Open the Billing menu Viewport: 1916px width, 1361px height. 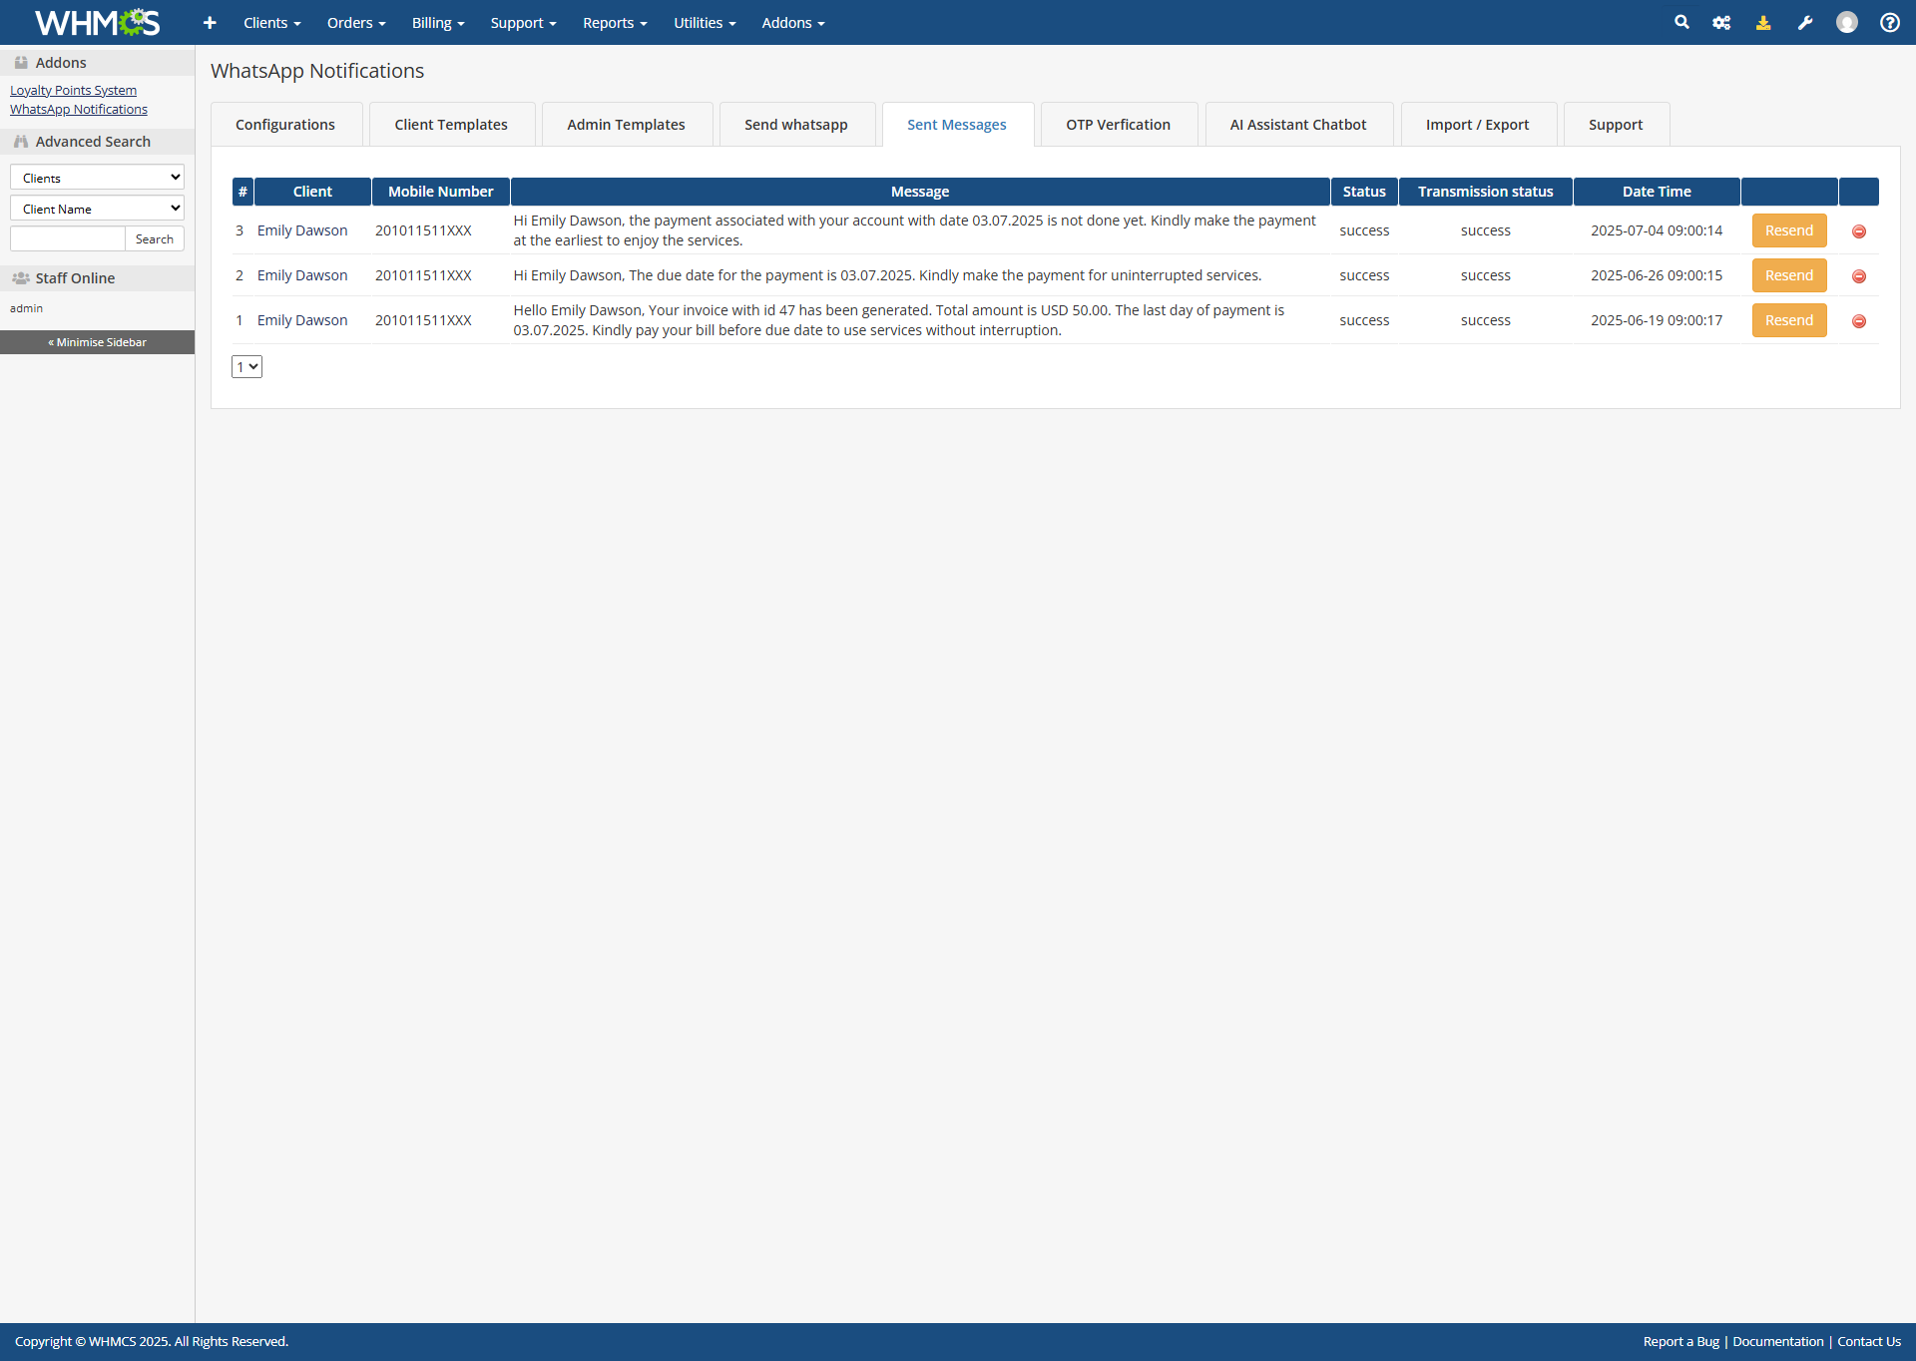pos(438,22)
